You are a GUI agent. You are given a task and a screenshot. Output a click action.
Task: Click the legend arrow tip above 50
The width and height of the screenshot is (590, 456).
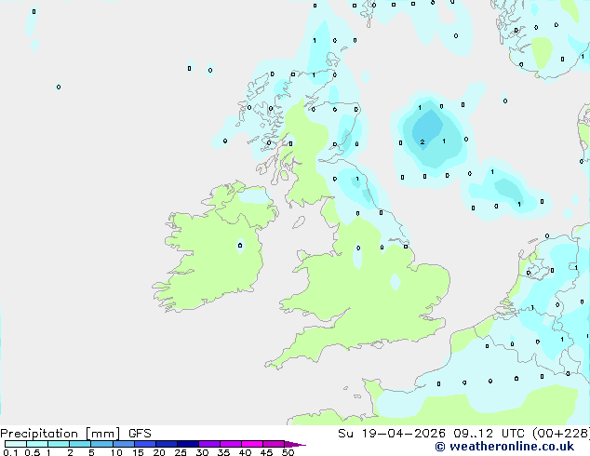coord(295,444)
